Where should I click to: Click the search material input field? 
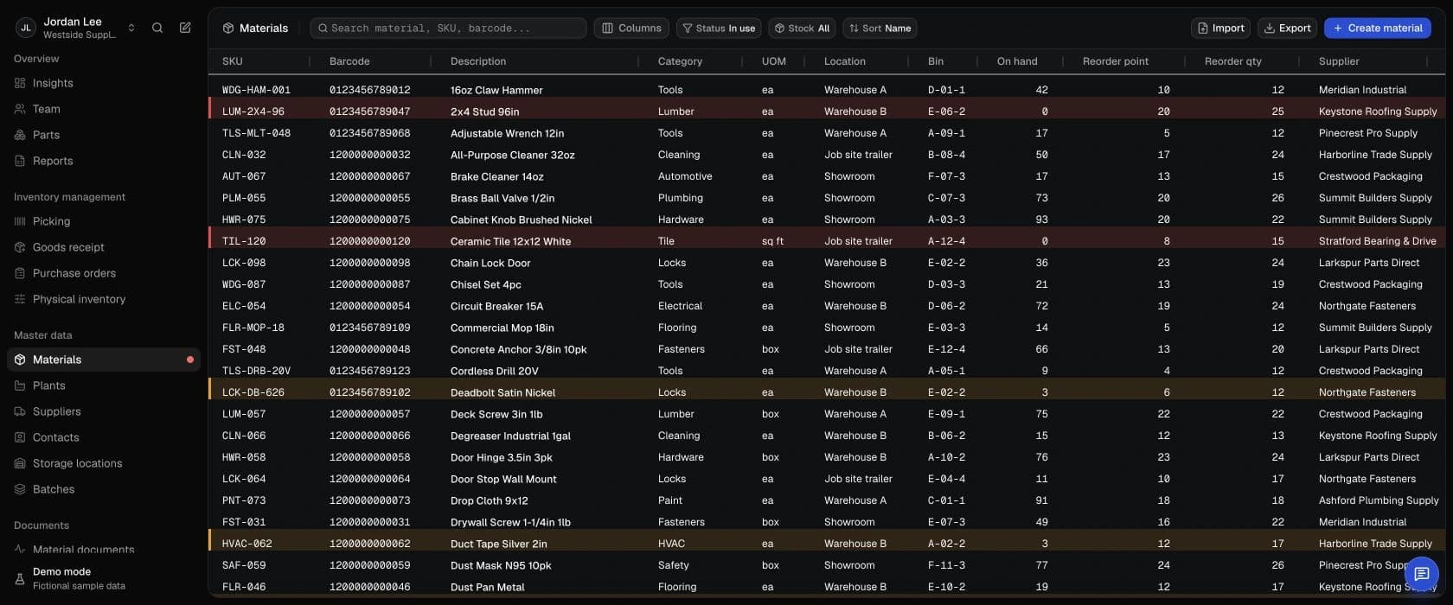[448, 28]
